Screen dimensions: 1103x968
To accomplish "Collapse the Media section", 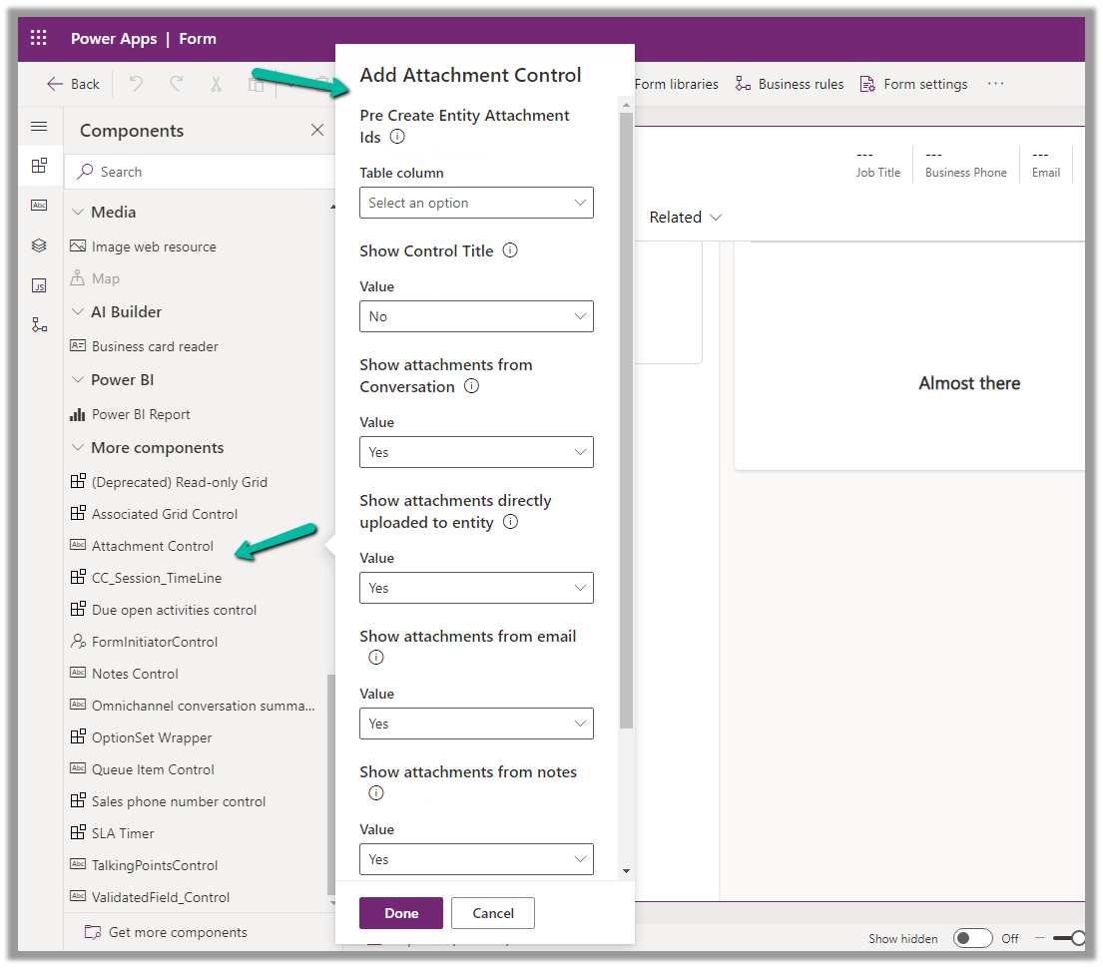I will coord(79,213).
